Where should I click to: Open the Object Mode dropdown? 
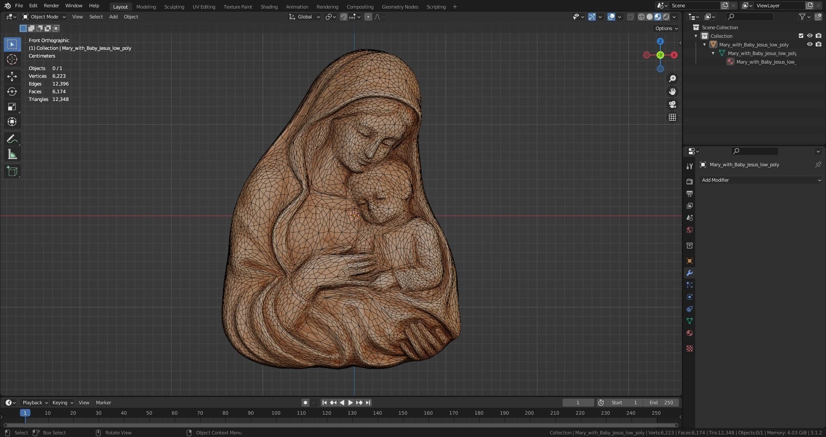[44, 17]
